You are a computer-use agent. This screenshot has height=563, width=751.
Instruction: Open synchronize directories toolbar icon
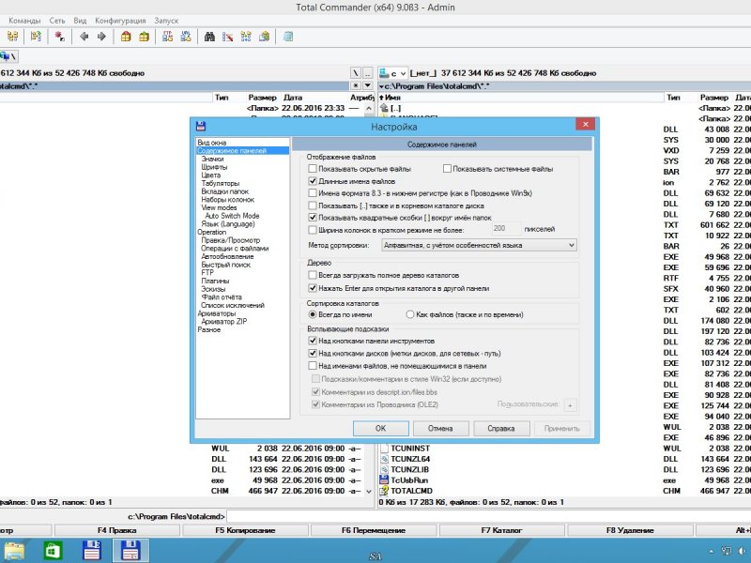pyautogui.click(x=246, y=37)
